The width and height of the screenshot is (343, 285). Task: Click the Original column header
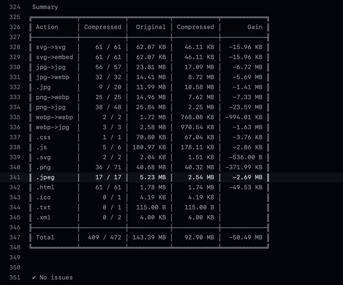[151, 27]
